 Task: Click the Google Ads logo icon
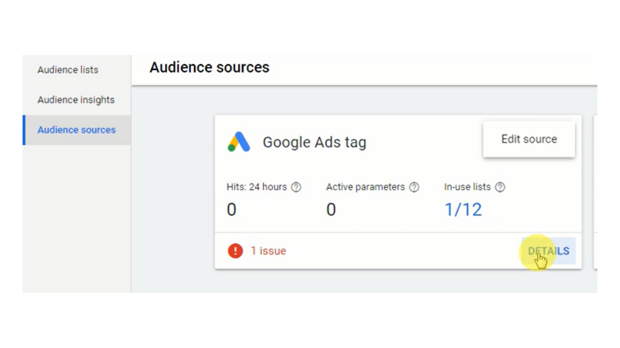coord(239,142)
